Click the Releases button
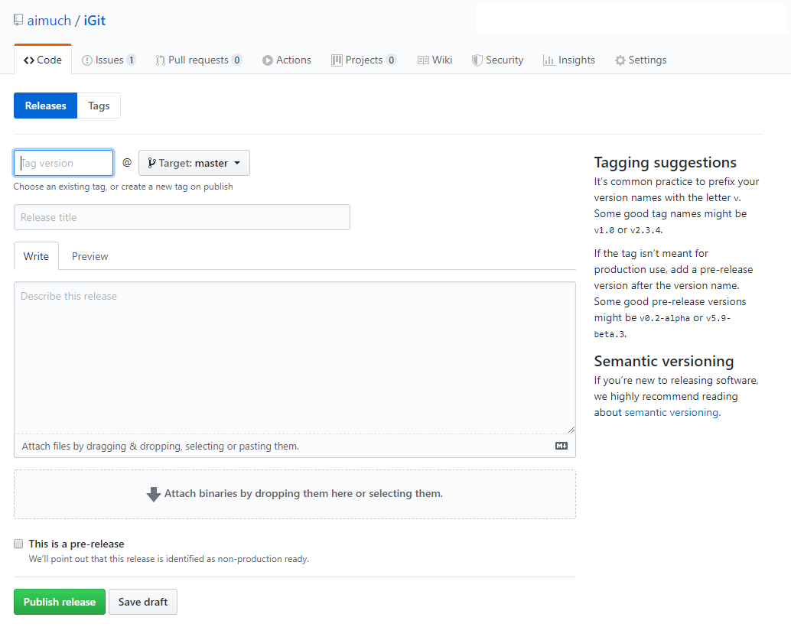The height and width of the screenshot is (627, 791). (45, 106)
